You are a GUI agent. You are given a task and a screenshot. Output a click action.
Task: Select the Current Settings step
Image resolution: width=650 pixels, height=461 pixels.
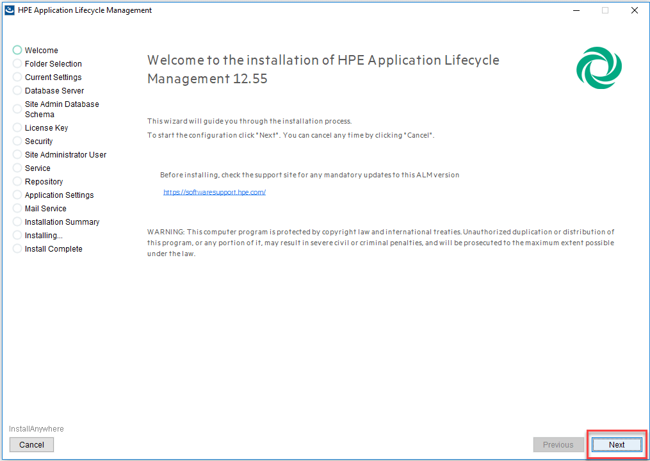click(x=53, y=77)
